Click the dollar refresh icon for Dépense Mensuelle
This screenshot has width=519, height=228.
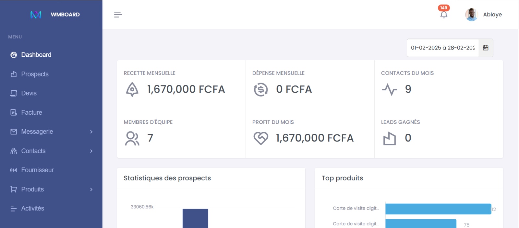(261, 89)
